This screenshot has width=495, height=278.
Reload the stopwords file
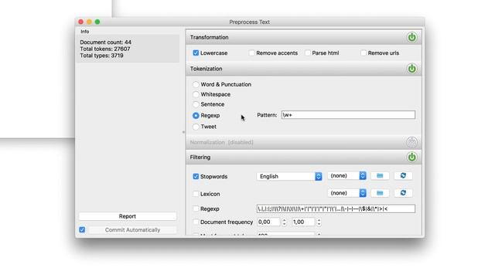(403, 175)
